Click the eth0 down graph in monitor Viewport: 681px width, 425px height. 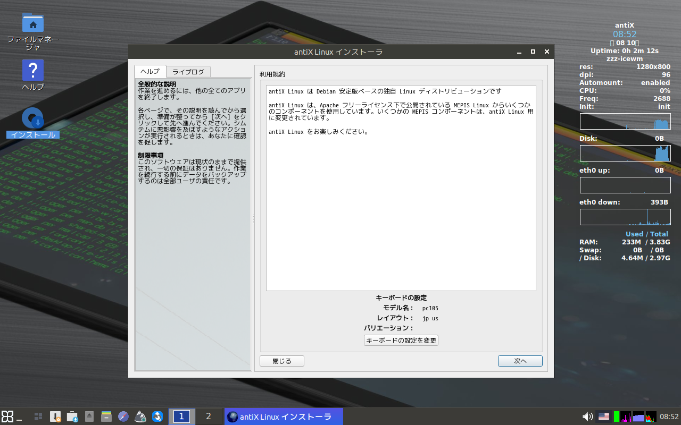pos(625,217)
